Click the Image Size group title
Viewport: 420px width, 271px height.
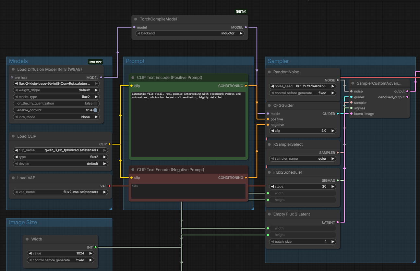pyautogui.click(x=23, y=223)
